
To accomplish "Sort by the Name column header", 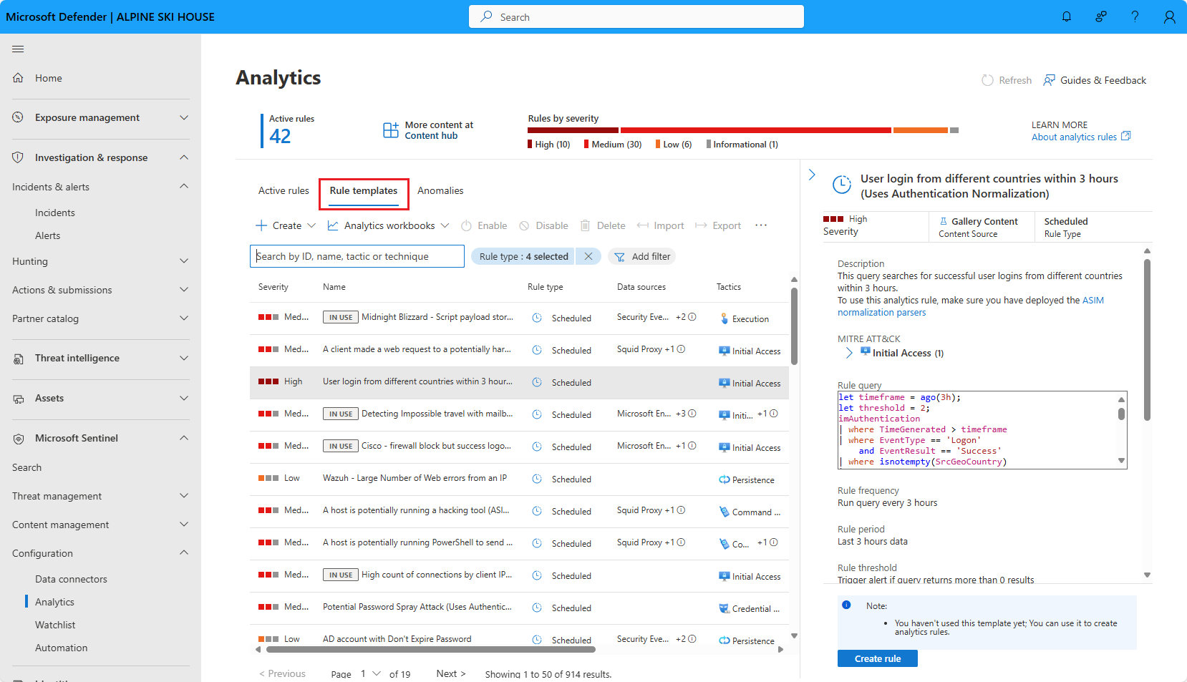I will coord(334,287).
